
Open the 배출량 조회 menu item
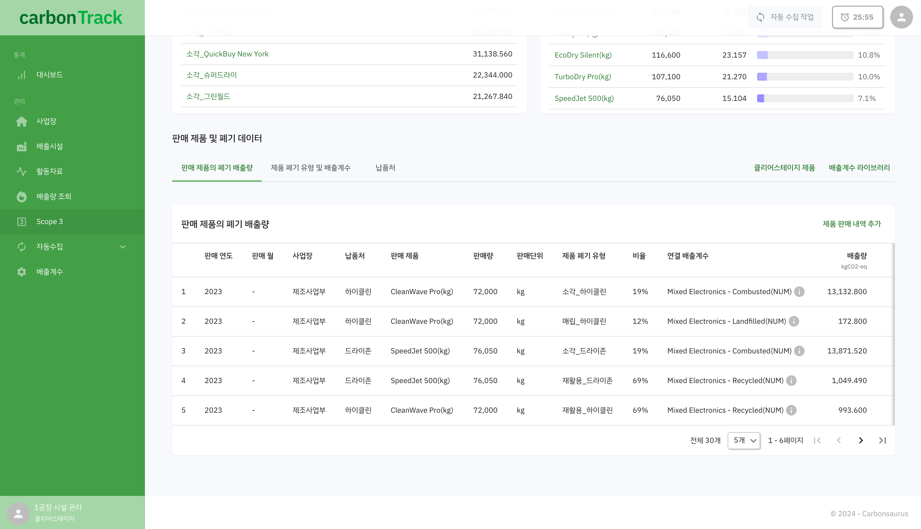[72, 197]
